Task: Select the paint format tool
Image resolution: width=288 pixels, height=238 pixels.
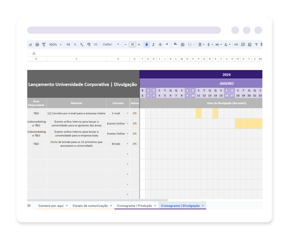Action: pyautogui.click(x=43, y=44)
